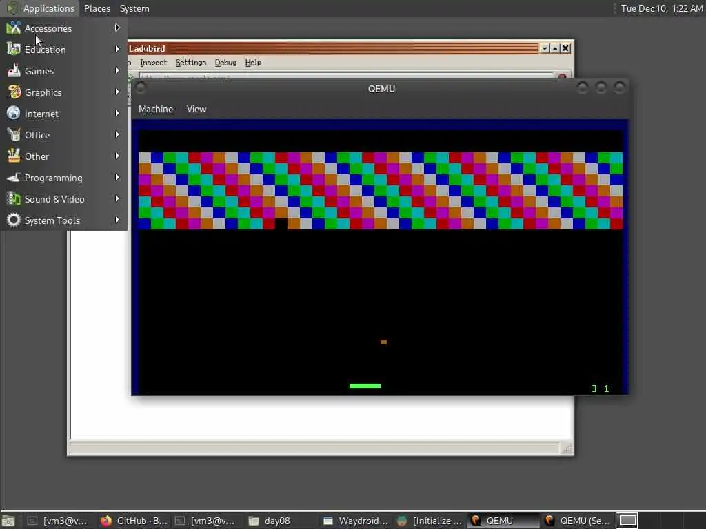
Task: Expand the Office submenu arrow
Action: point(117,134)
